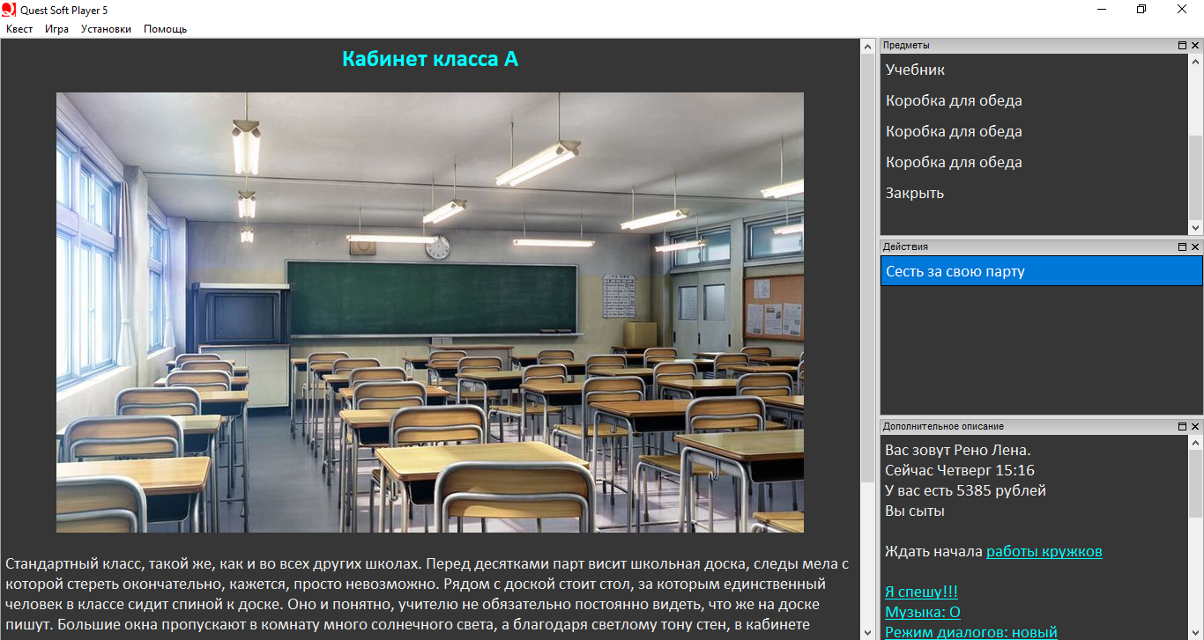Close the Действия panel
This screenshot has width=1204, height=640.
1195,246
